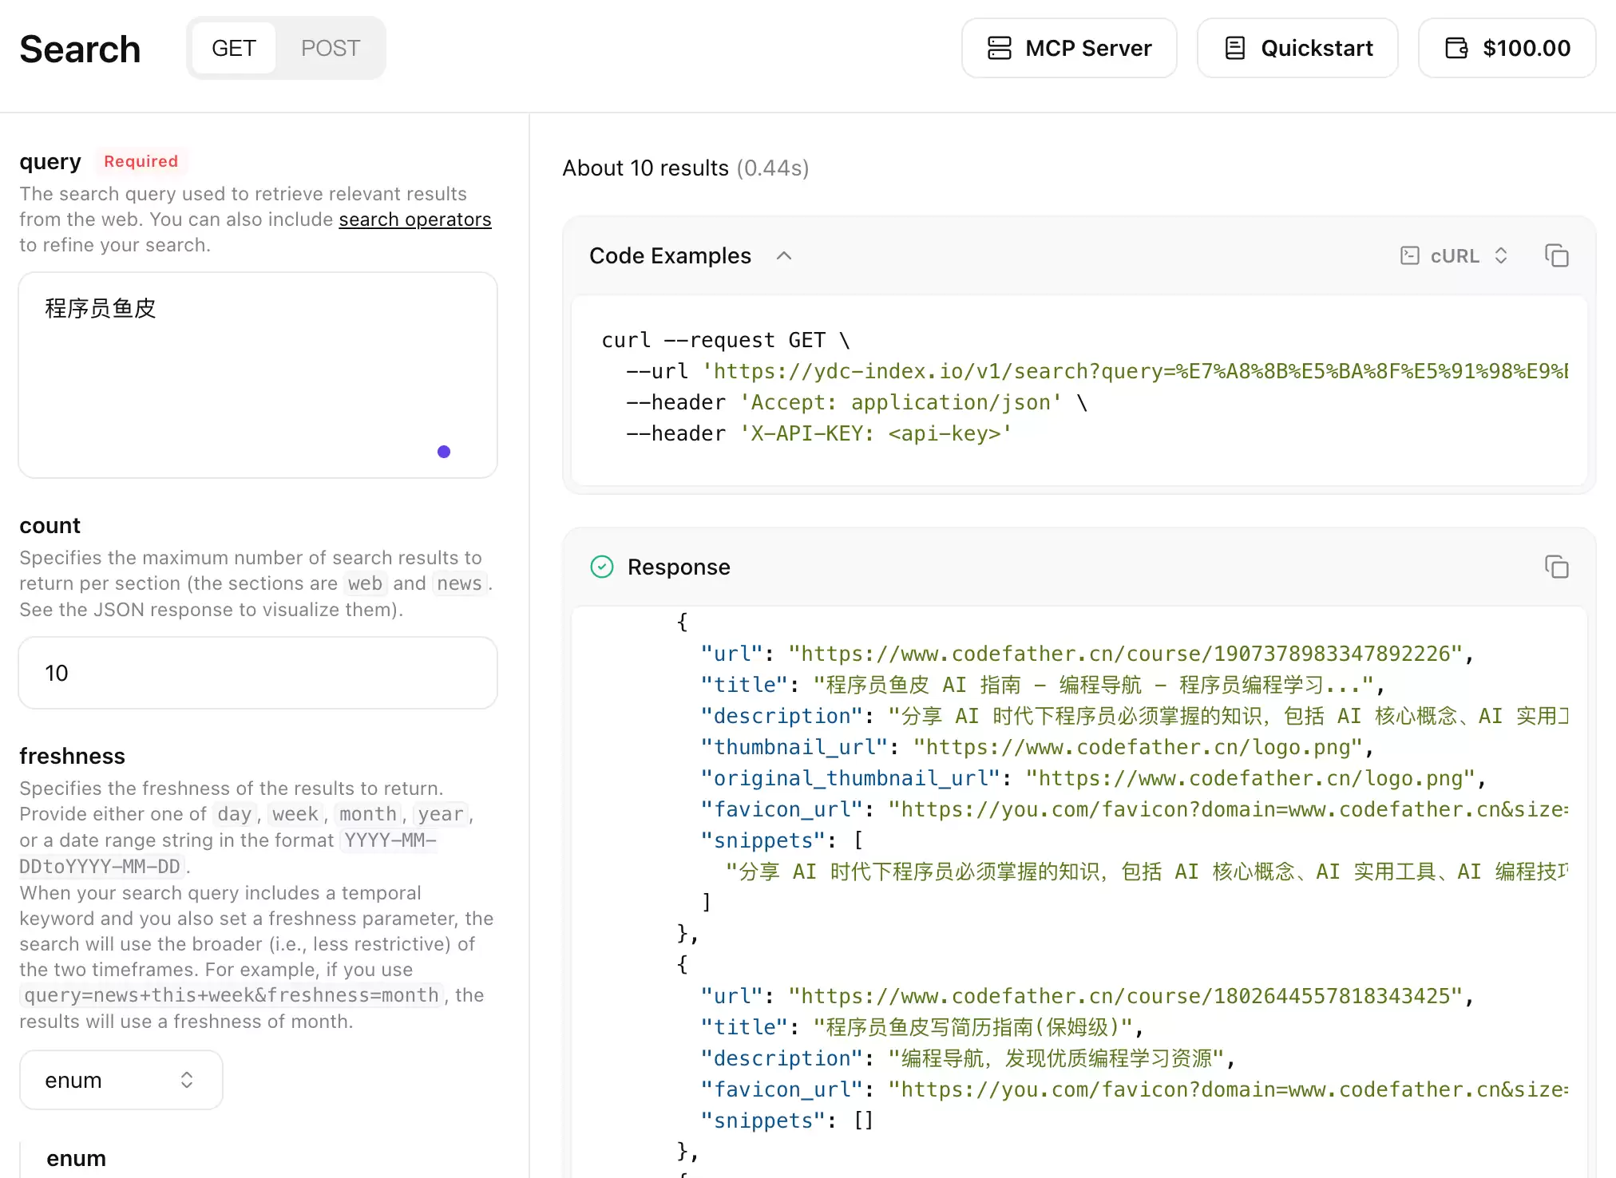Click the 'Required' badge next to query

coord(141,161)
